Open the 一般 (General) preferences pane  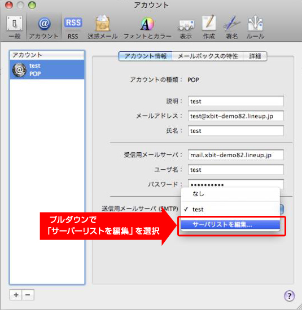(15, 28)
